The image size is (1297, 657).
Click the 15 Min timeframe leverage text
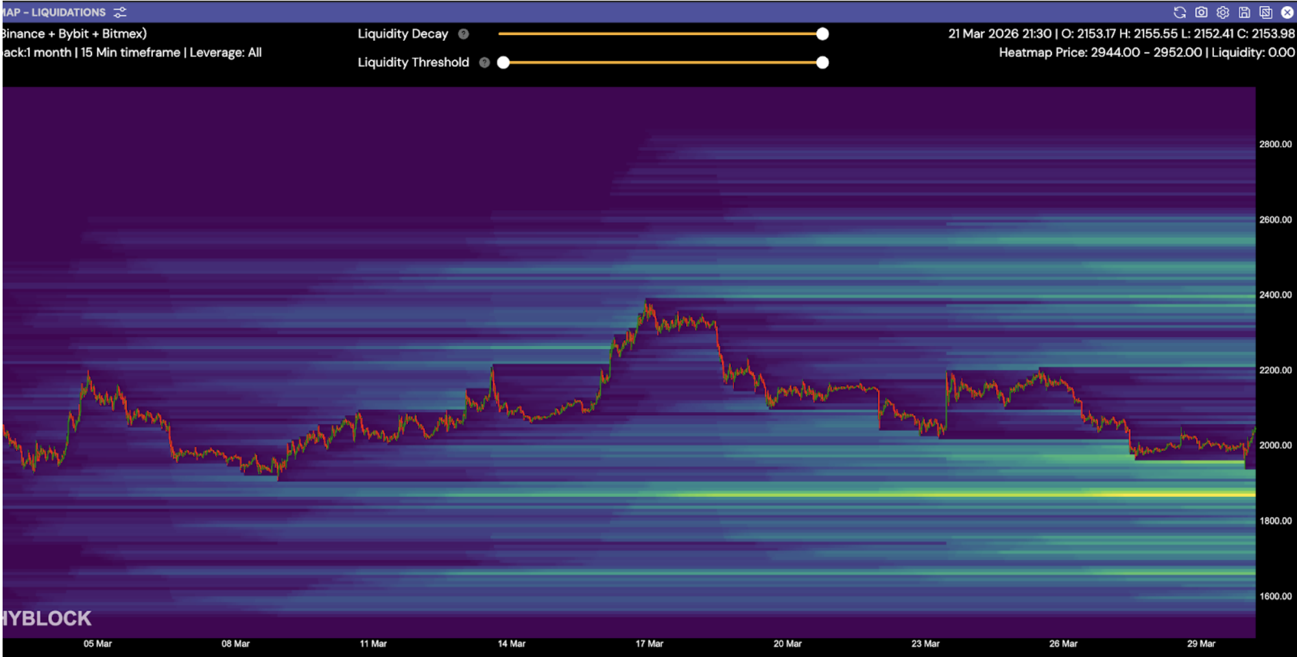pos(132,52)
